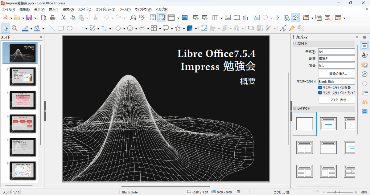Click the Cut scissors icon
The width and height of the screenshot is (370, 195).
pos(64,18)
